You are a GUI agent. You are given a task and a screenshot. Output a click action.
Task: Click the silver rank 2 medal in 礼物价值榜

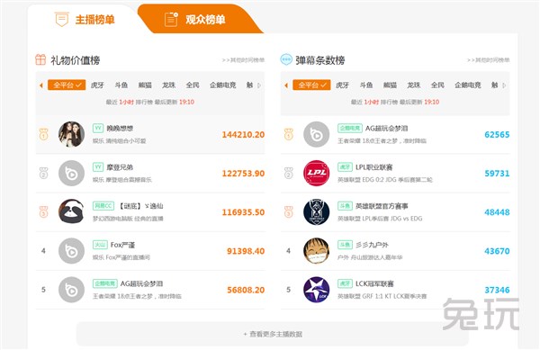coord(44,173)
